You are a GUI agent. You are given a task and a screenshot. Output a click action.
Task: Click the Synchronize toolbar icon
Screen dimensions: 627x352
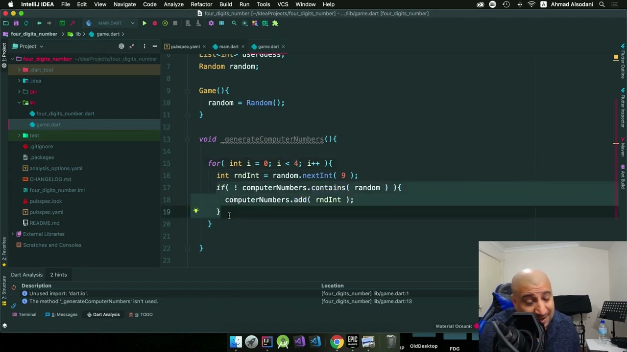[26, 23]
